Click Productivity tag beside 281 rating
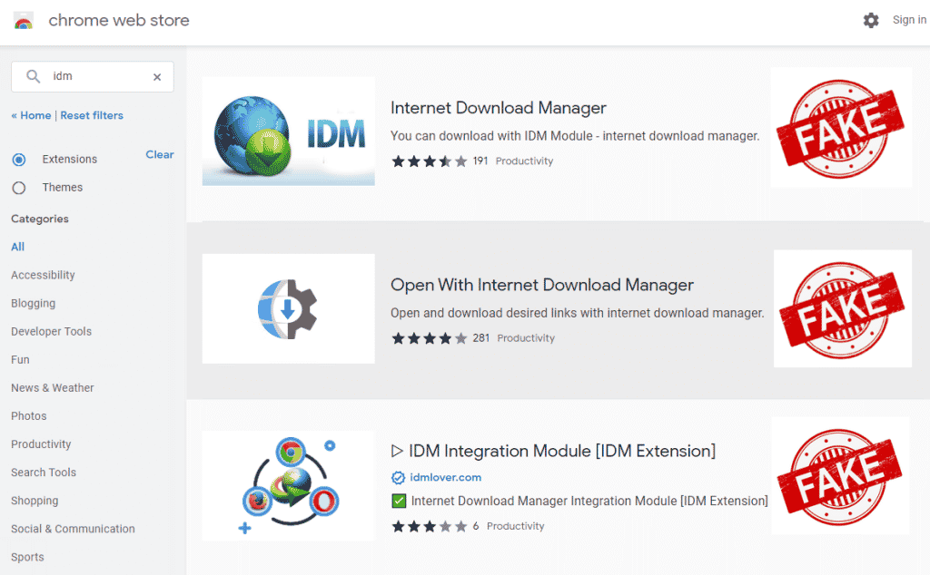Screen dimensions: 930x575 pos(526,338)
